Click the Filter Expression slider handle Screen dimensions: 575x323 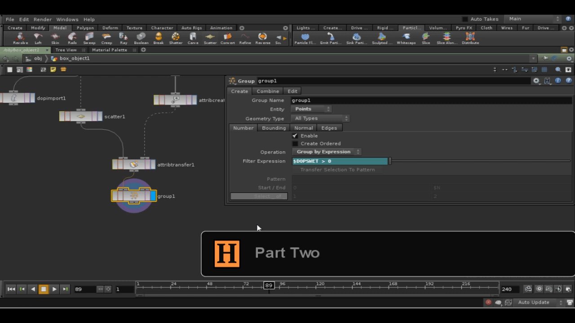point(390,161)
